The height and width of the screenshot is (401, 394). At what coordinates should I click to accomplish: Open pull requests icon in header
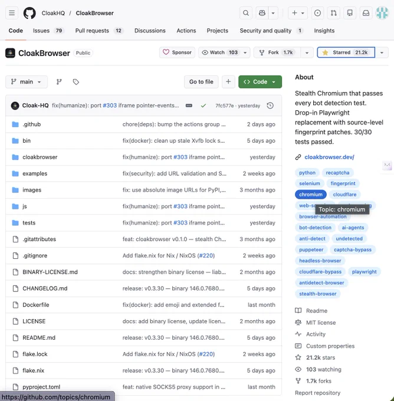pos(334,13)
